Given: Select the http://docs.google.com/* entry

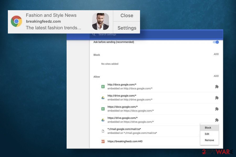Looking at the screenshot, I should 160,87.
